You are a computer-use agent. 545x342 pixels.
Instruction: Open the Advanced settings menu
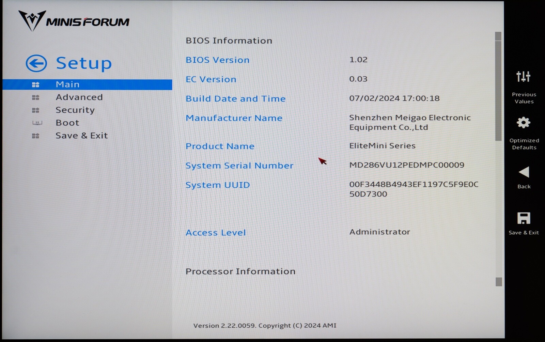click(79, 97)
